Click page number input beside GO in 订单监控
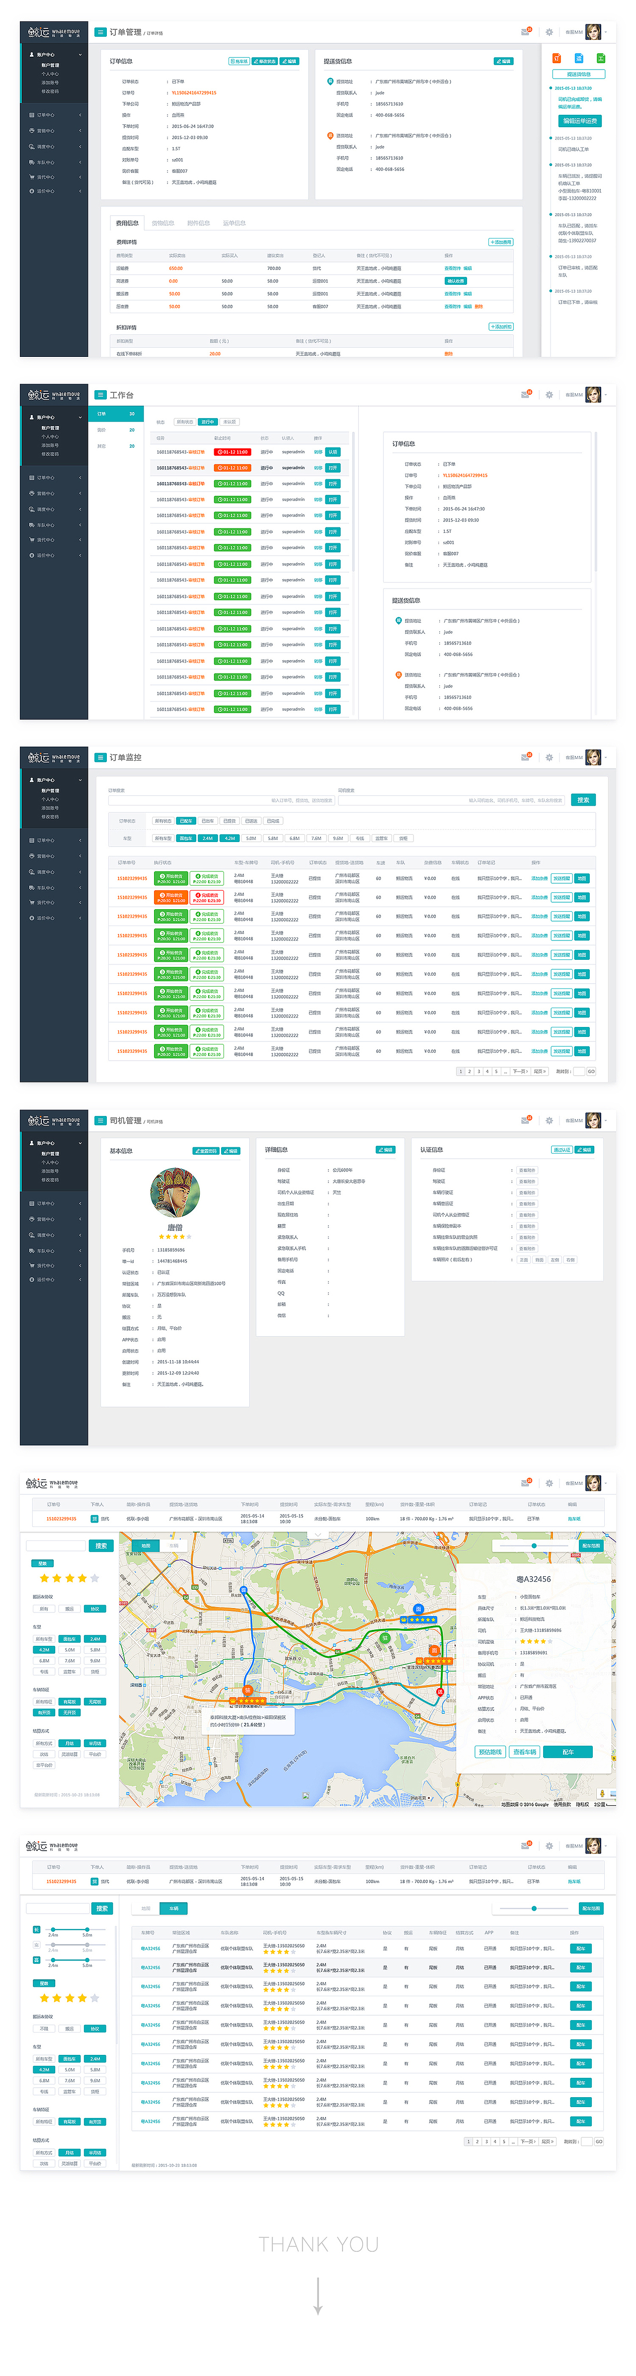This screenshot has height=2376, width=636. pos(579,1071)
